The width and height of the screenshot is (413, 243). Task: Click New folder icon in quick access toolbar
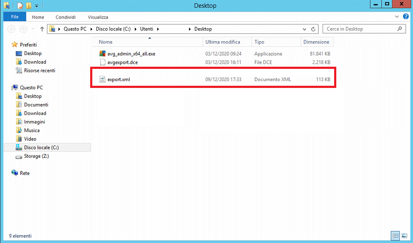29,6
